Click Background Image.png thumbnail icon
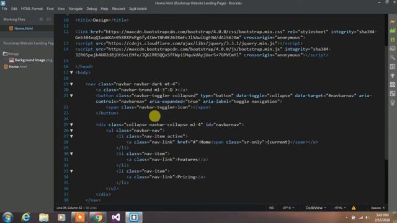The width and height of the screenshot is (397, 223). [x=11, y=60]
